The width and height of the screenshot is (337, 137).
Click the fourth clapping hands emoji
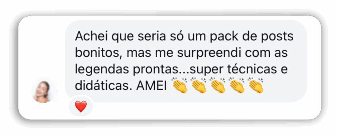237,86
